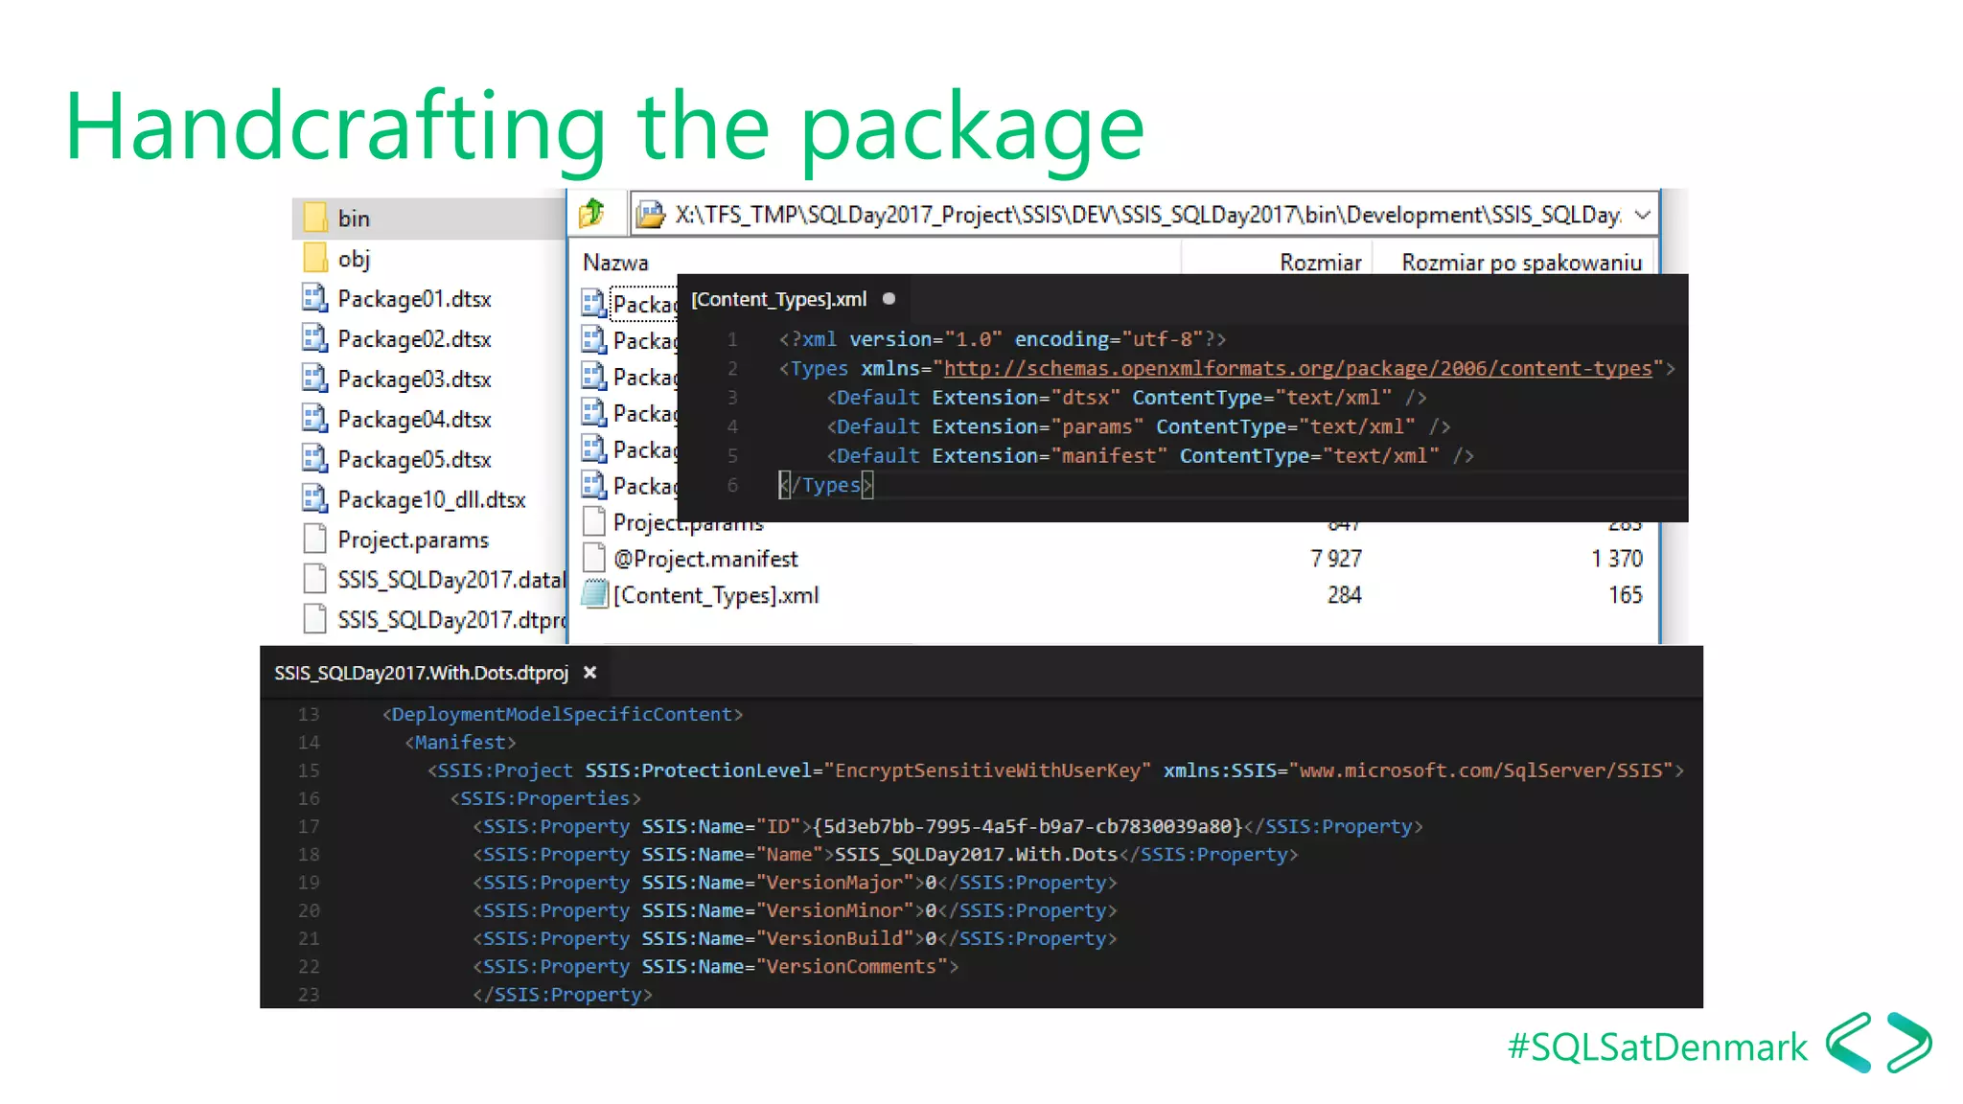The image size is (1963, 1104).
Task: Select Package10_dll.dtsx file name
Action: (431, 500)
